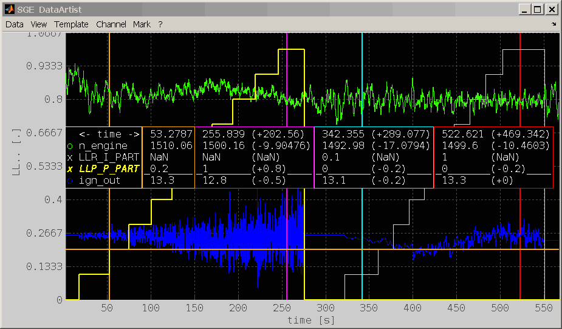Click the 'LL.. [.]' y-axis label
562x329 pixels.
click(x=16, y=153)
